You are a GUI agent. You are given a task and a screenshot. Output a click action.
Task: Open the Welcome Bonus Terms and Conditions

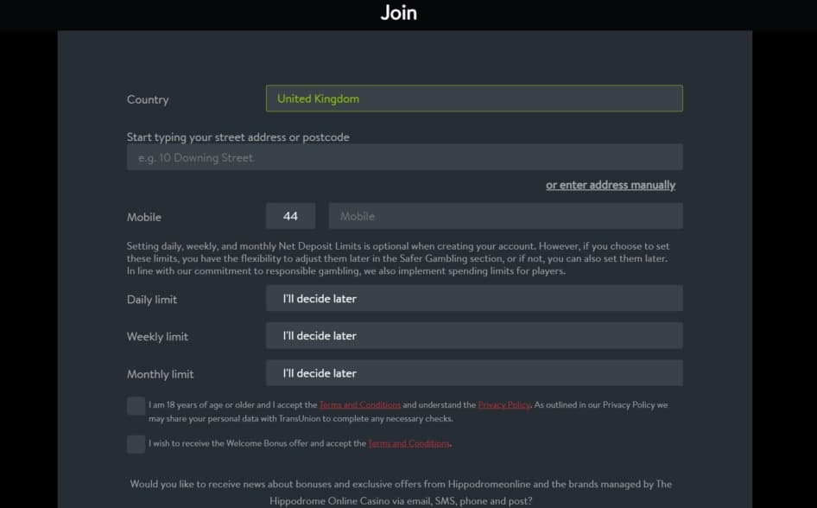point(408,443)
